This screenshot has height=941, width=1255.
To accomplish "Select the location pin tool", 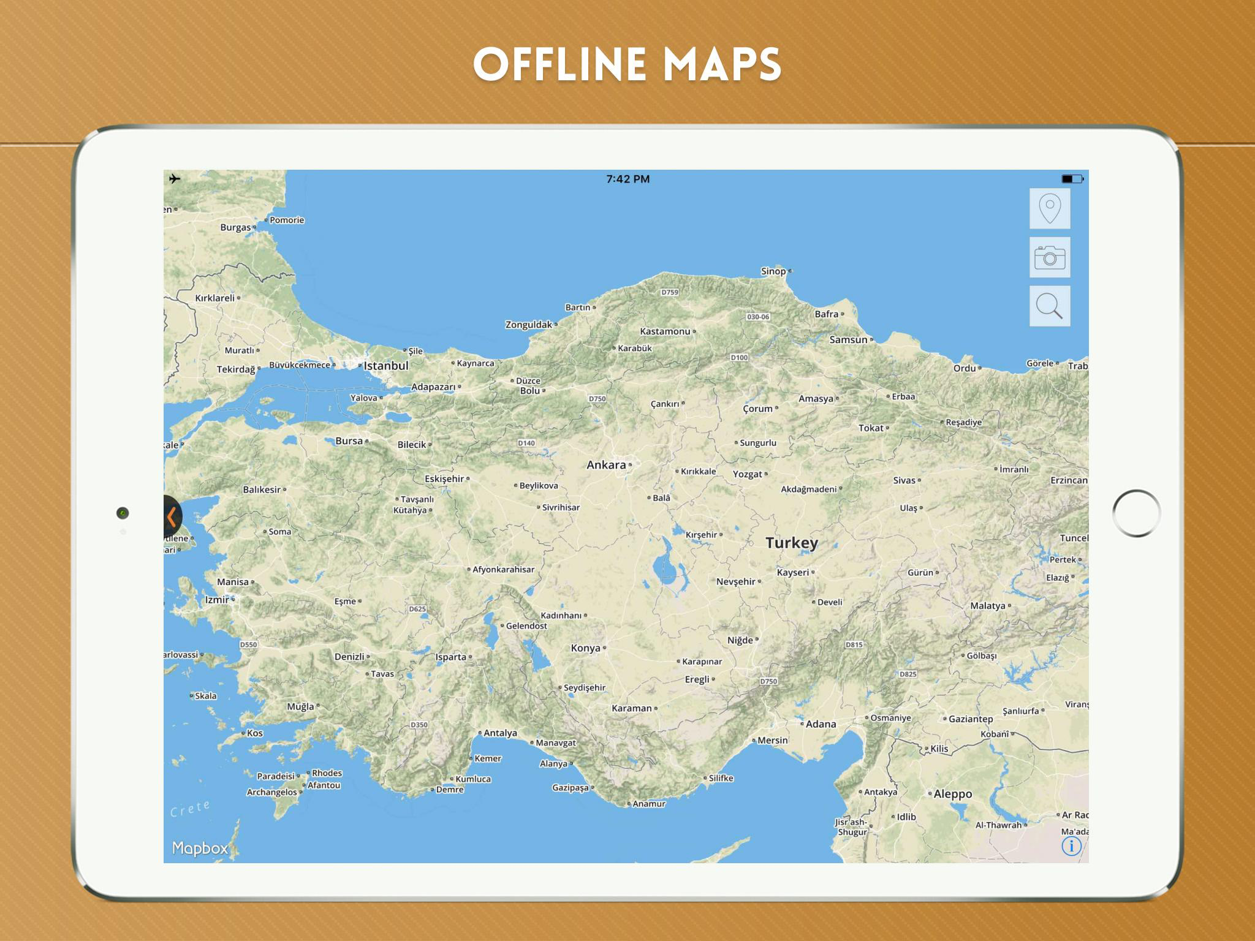I will click(x=1050, y=208).
